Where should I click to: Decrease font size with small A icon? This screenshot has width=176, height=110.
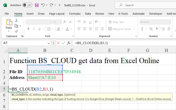[x=71, y=22]
